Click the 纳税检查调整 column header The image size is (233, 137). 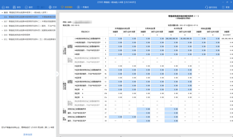click(206, 29)
